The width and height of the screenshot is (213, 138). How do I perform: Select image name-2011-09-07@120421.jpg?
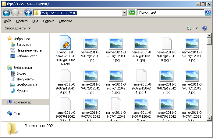coord(116,82)
